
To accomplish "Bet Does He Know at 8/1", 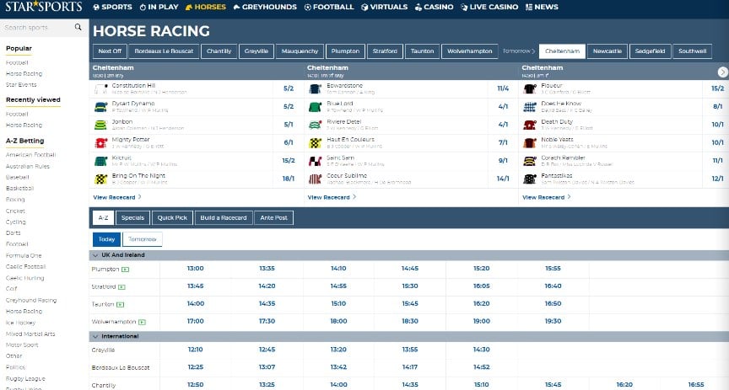I will (718, 107).
